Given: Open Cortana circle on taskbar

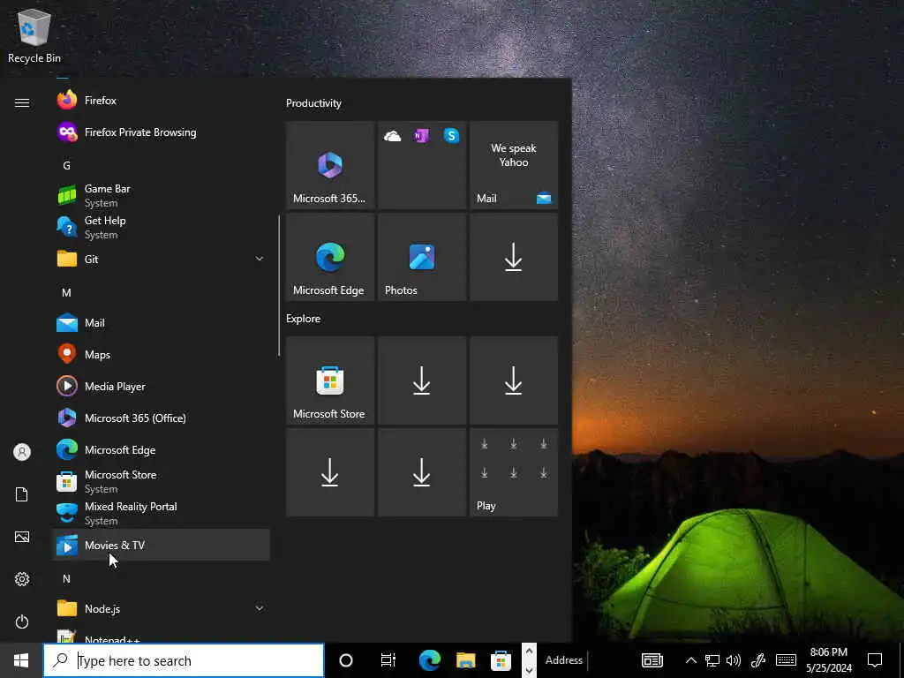Looking at the screenshot, I should click(346, 660).
